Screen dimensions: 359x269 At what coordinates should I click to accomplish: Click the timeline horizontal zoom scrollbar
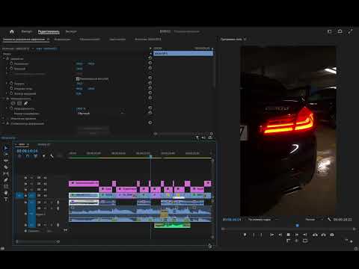(37, 241)
